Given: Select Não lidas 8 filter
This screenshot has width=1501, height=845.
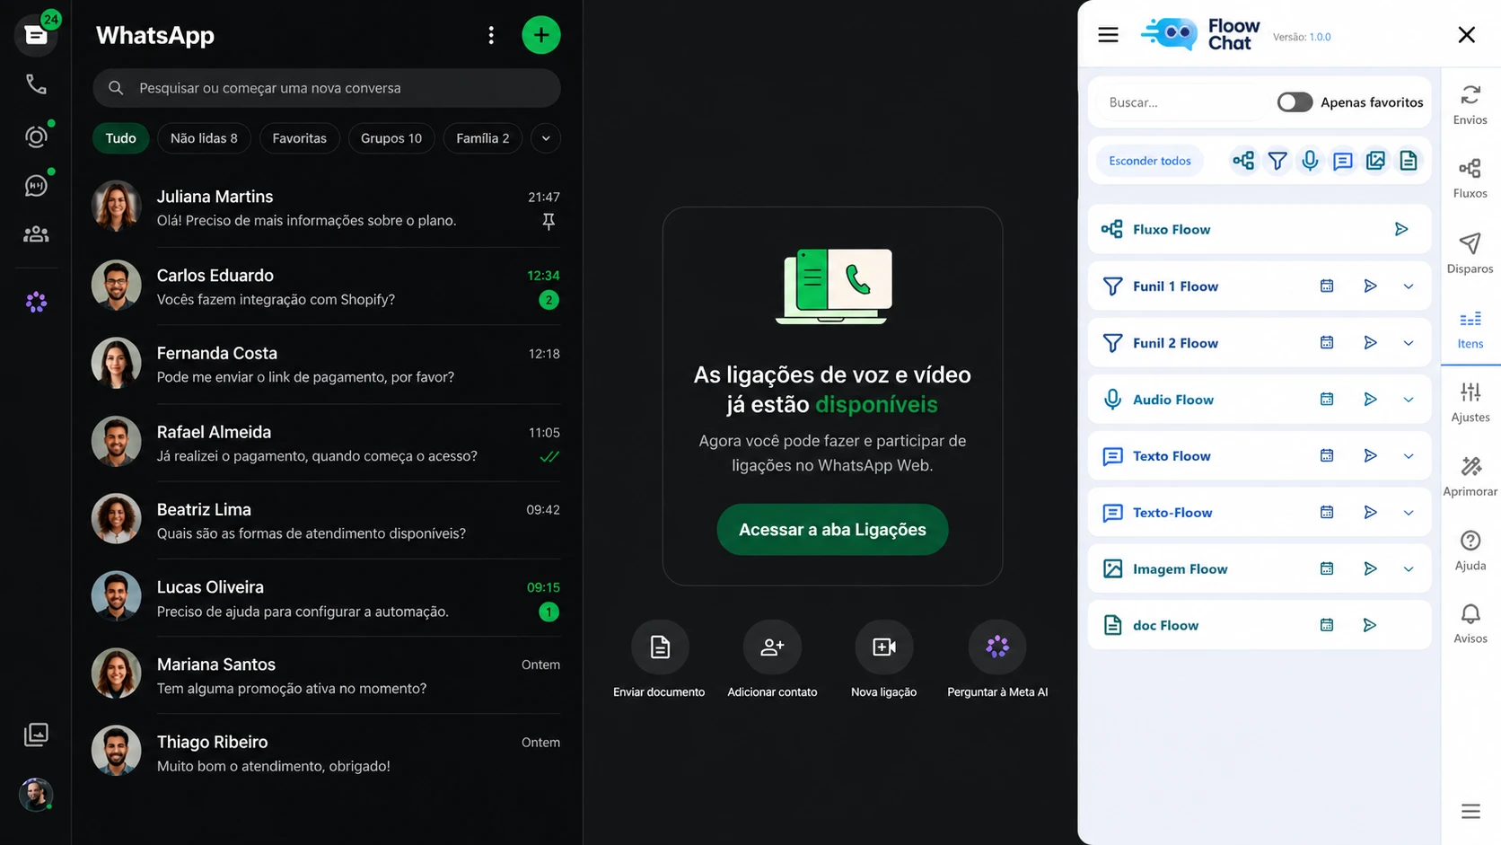Looking at the screenshot, I should [204, 138].
